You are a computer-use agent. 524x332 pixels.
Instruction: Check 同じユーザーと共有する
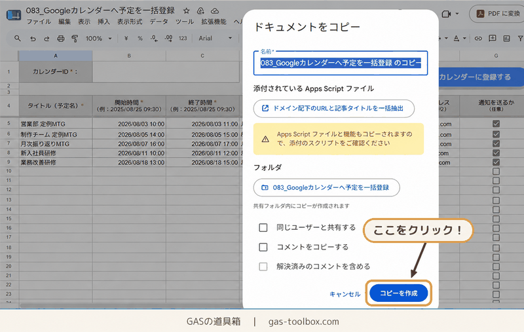coord(263,228)
